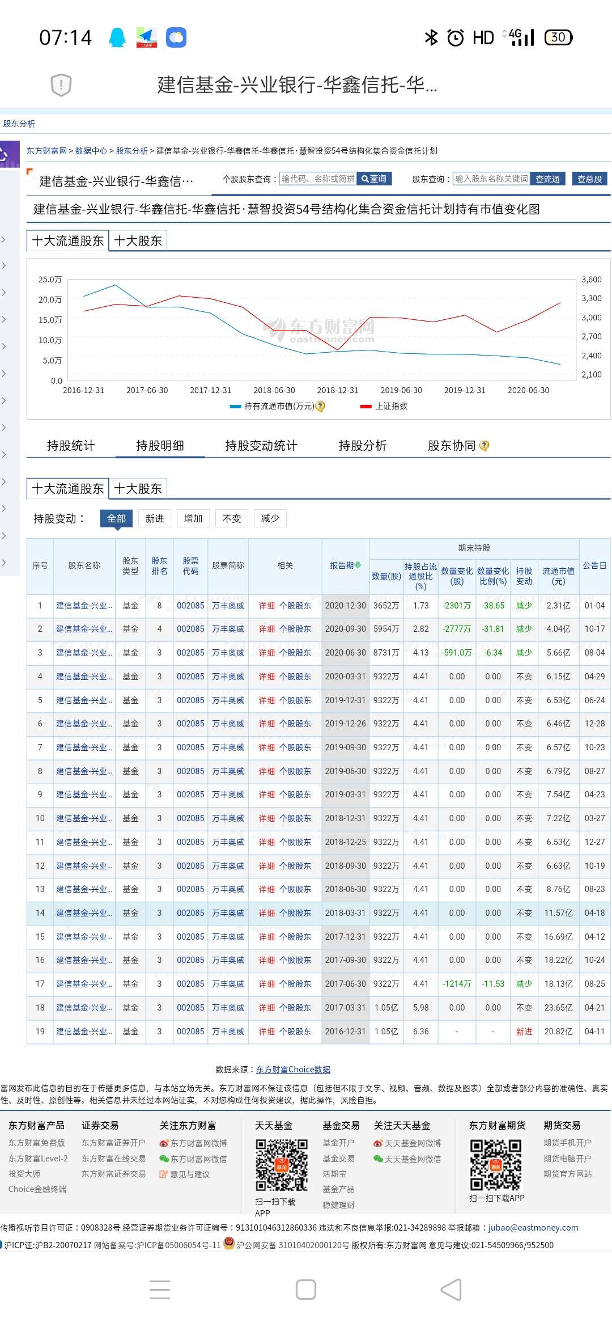
Task: Open 详细 link for 2020-12-30 row
Action: pos(267,606)
